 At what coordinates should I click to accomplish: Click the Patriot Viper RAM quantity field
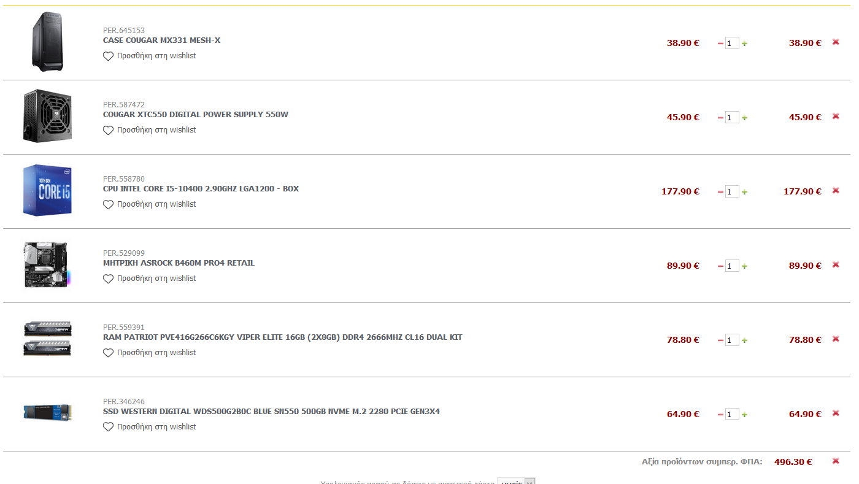click(732, 340)
